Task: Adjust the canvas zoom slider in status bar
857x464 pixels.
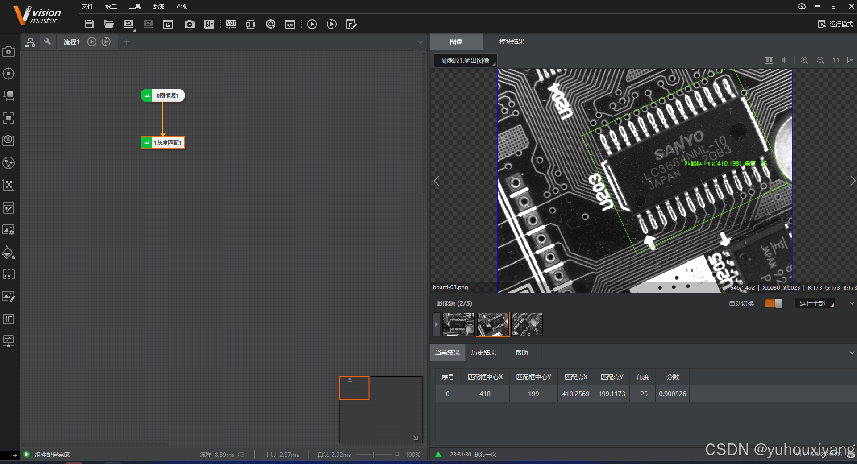Action: tap(374, 455)
